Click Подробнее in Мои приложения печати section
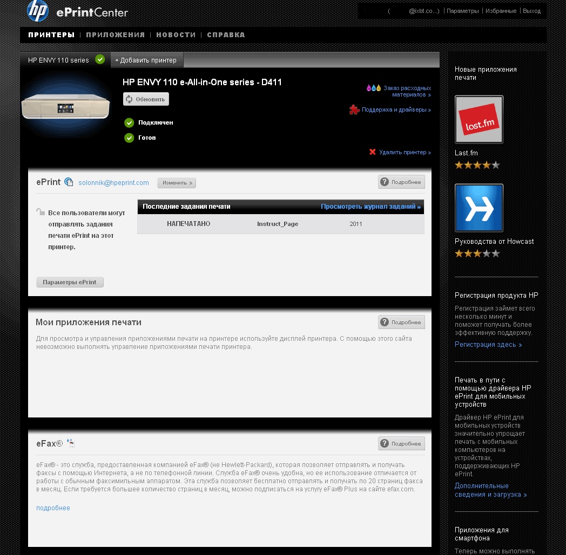 [x=401, y=322]
